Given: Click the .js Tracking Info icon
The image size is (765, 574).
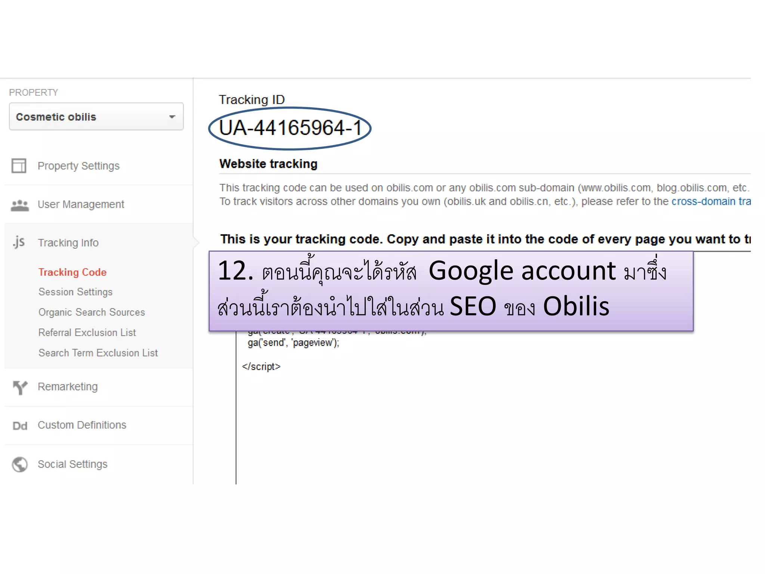Looking at the screenshot, I should [x=19, y=242].
